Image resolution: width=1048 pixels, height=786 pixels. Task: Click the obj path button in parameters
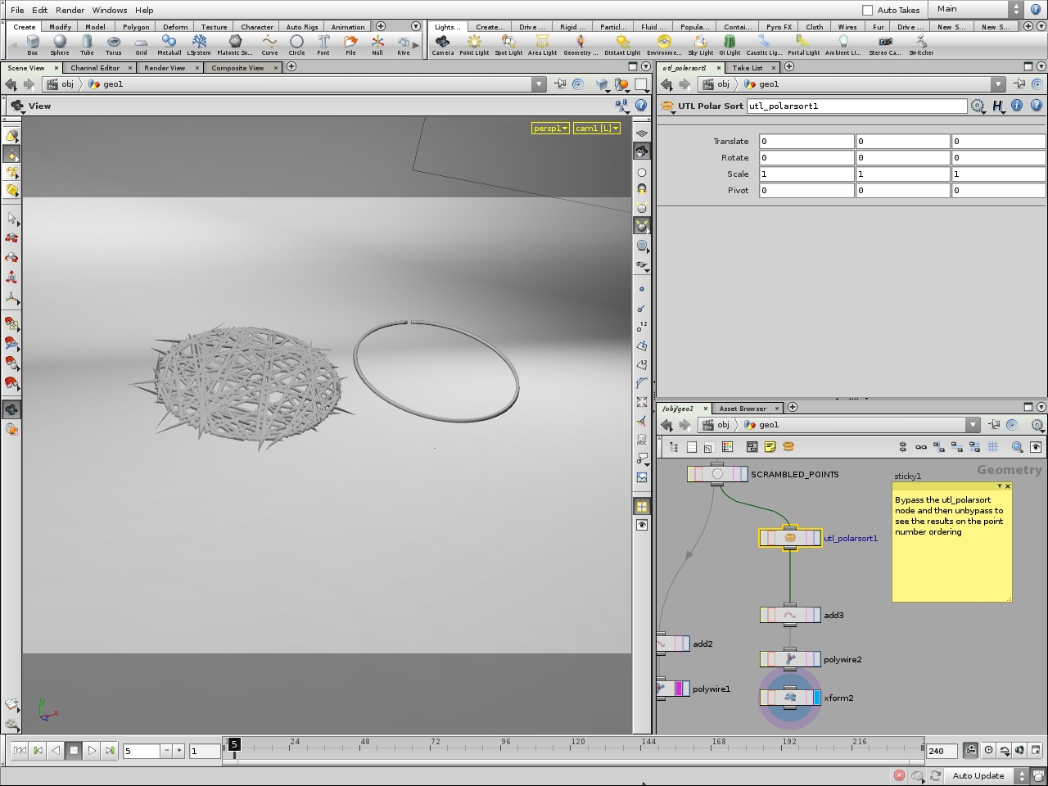[x=717, y=84]
